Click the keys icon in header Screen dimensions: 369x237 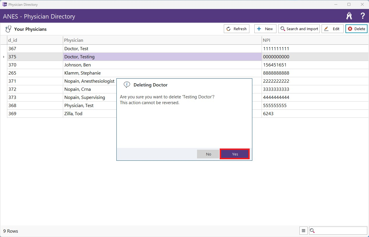click(349, 16)
